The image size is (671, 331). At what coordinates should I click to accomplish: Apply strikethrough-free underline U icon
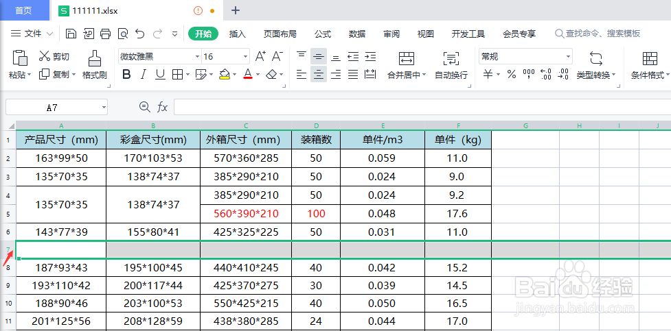[160, 75]
